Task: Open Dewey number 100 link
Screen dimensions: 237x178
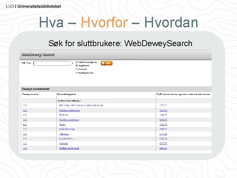Action: [25, 110]
